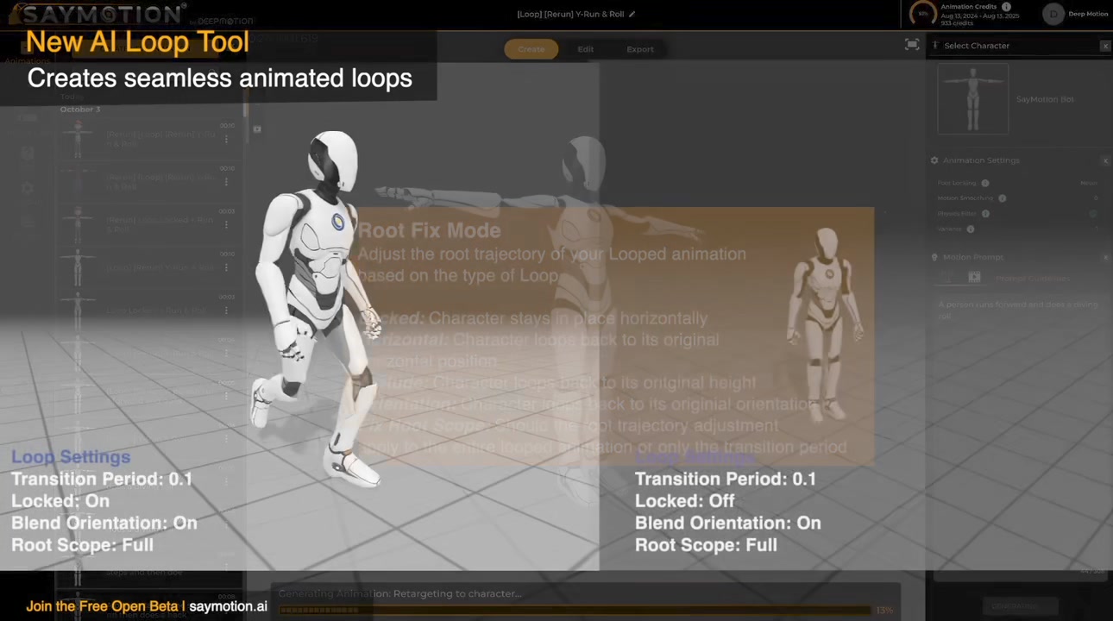Select the '[Loop] [Rerun] Y-Run & Roll' list thumbnail

[78, 267]
